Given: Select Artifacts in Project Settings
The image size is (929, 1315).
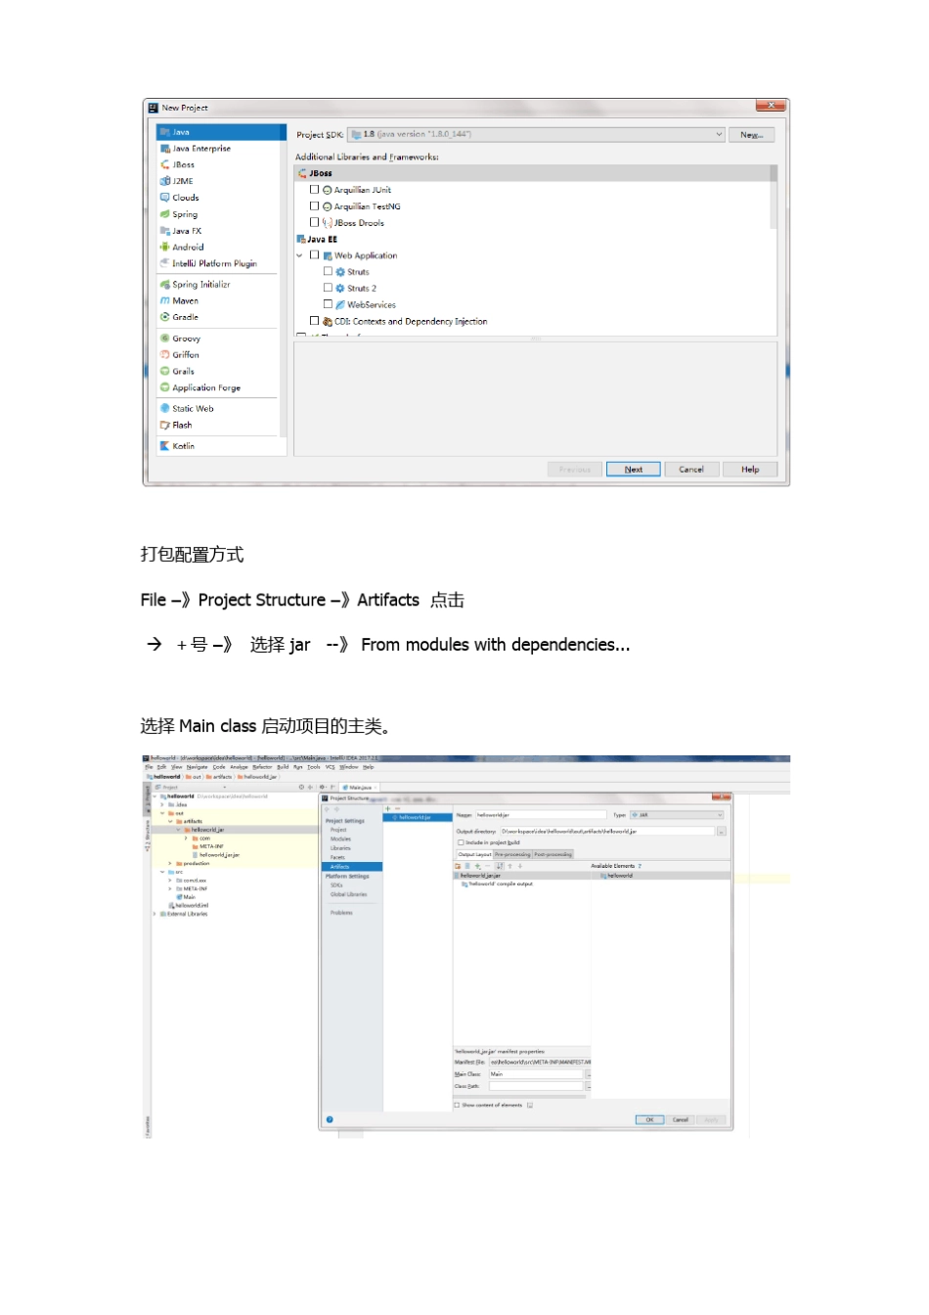Looking at the screenshot, I should tap(352, 867).
